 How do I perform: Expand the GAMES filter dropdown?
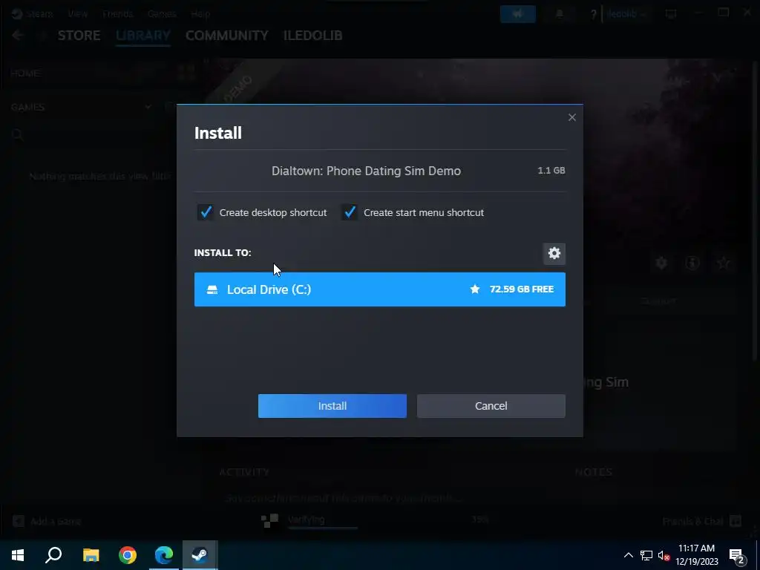click(x=148, y=107)
